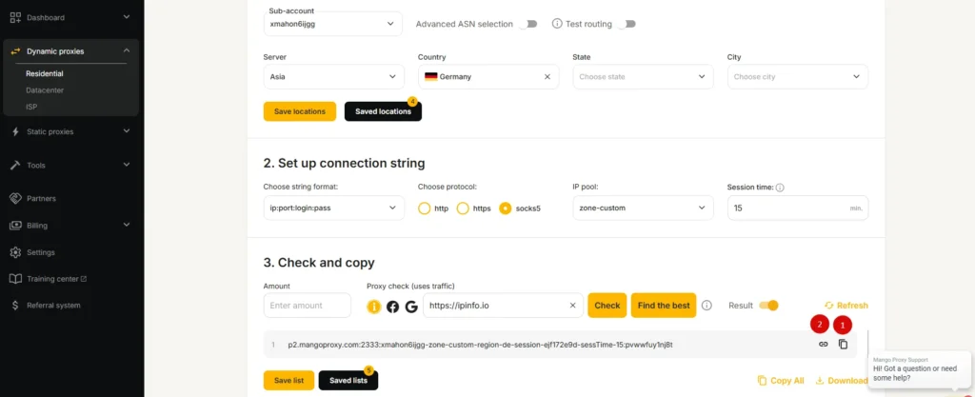
Task: Open the Sub-account dropdown
Action: pyautogui.click(x=332, y=24)
